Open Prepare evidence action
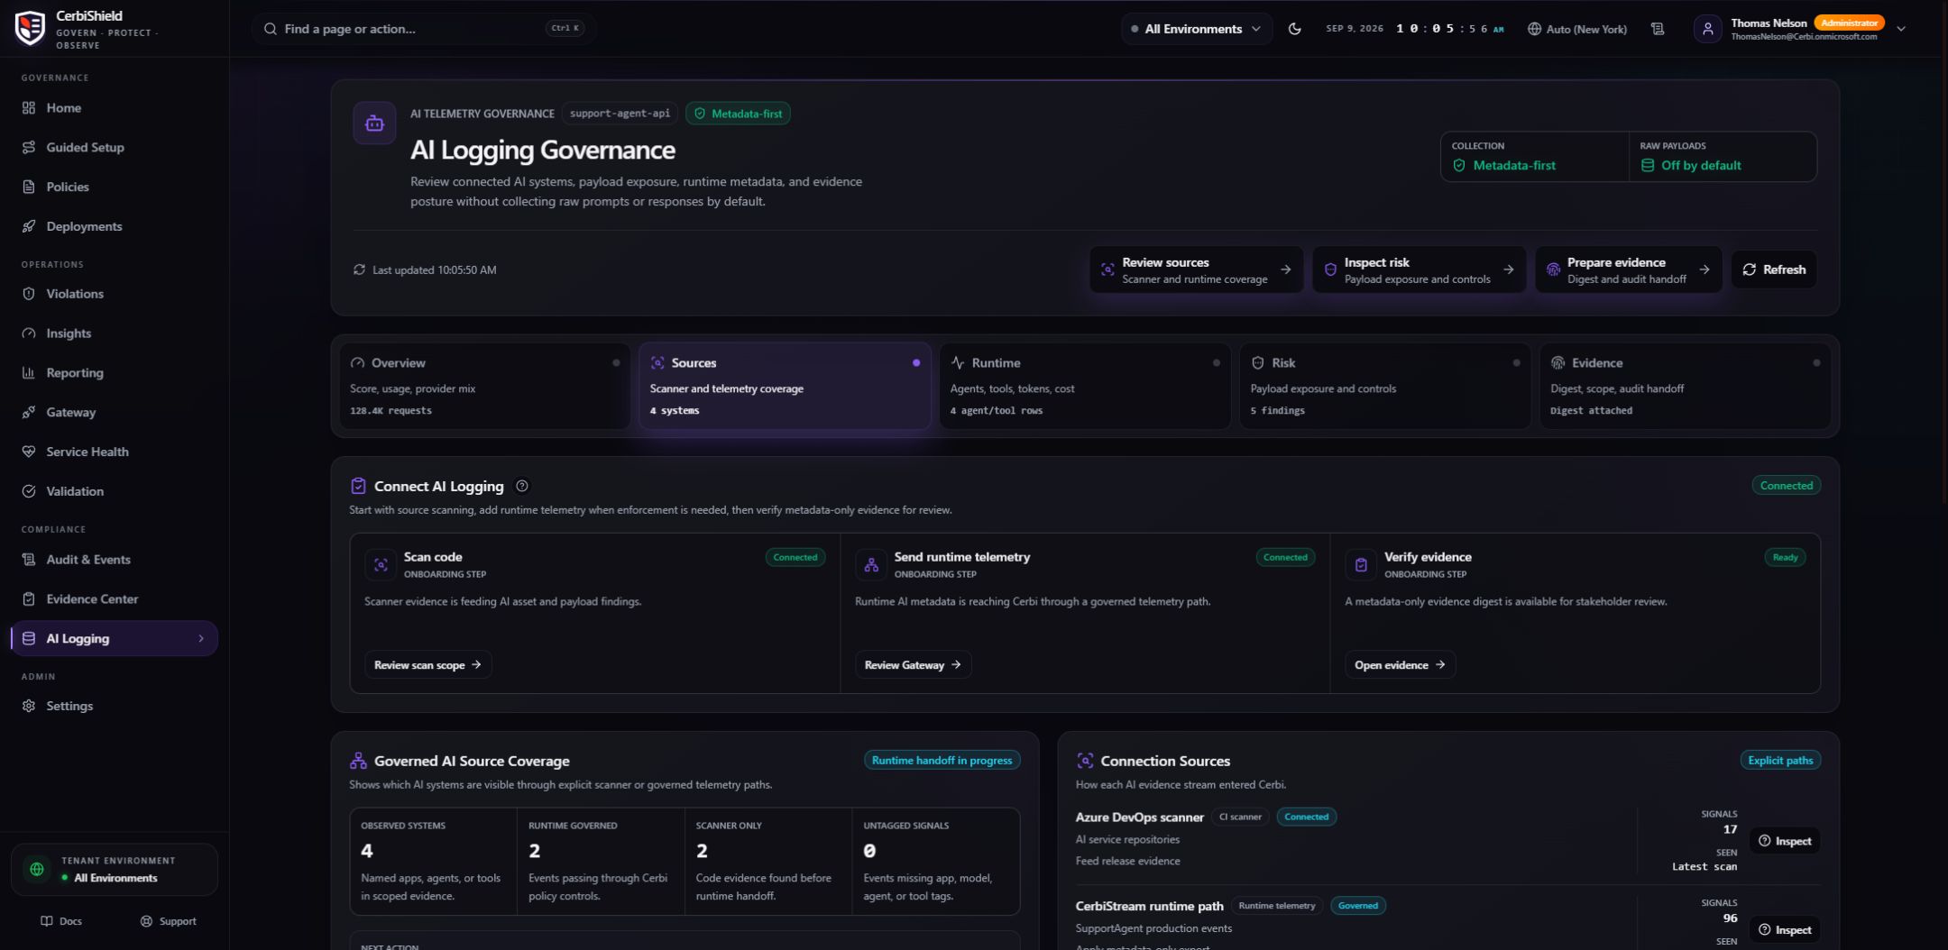Viewport: 1948px width, 950px height. 1629,269
